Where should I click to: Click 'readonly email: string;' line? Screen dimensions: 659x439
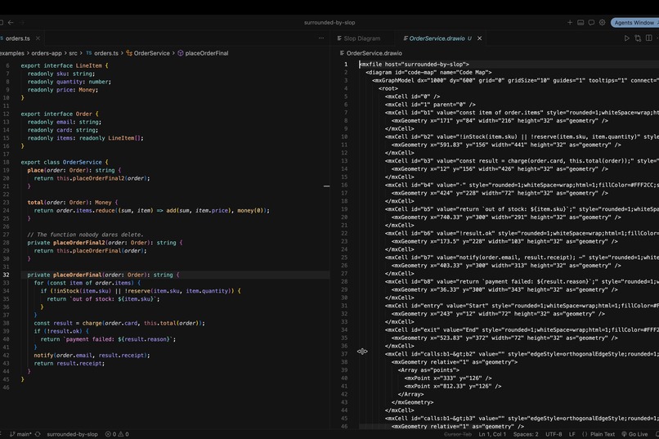(x=65, y=123)
